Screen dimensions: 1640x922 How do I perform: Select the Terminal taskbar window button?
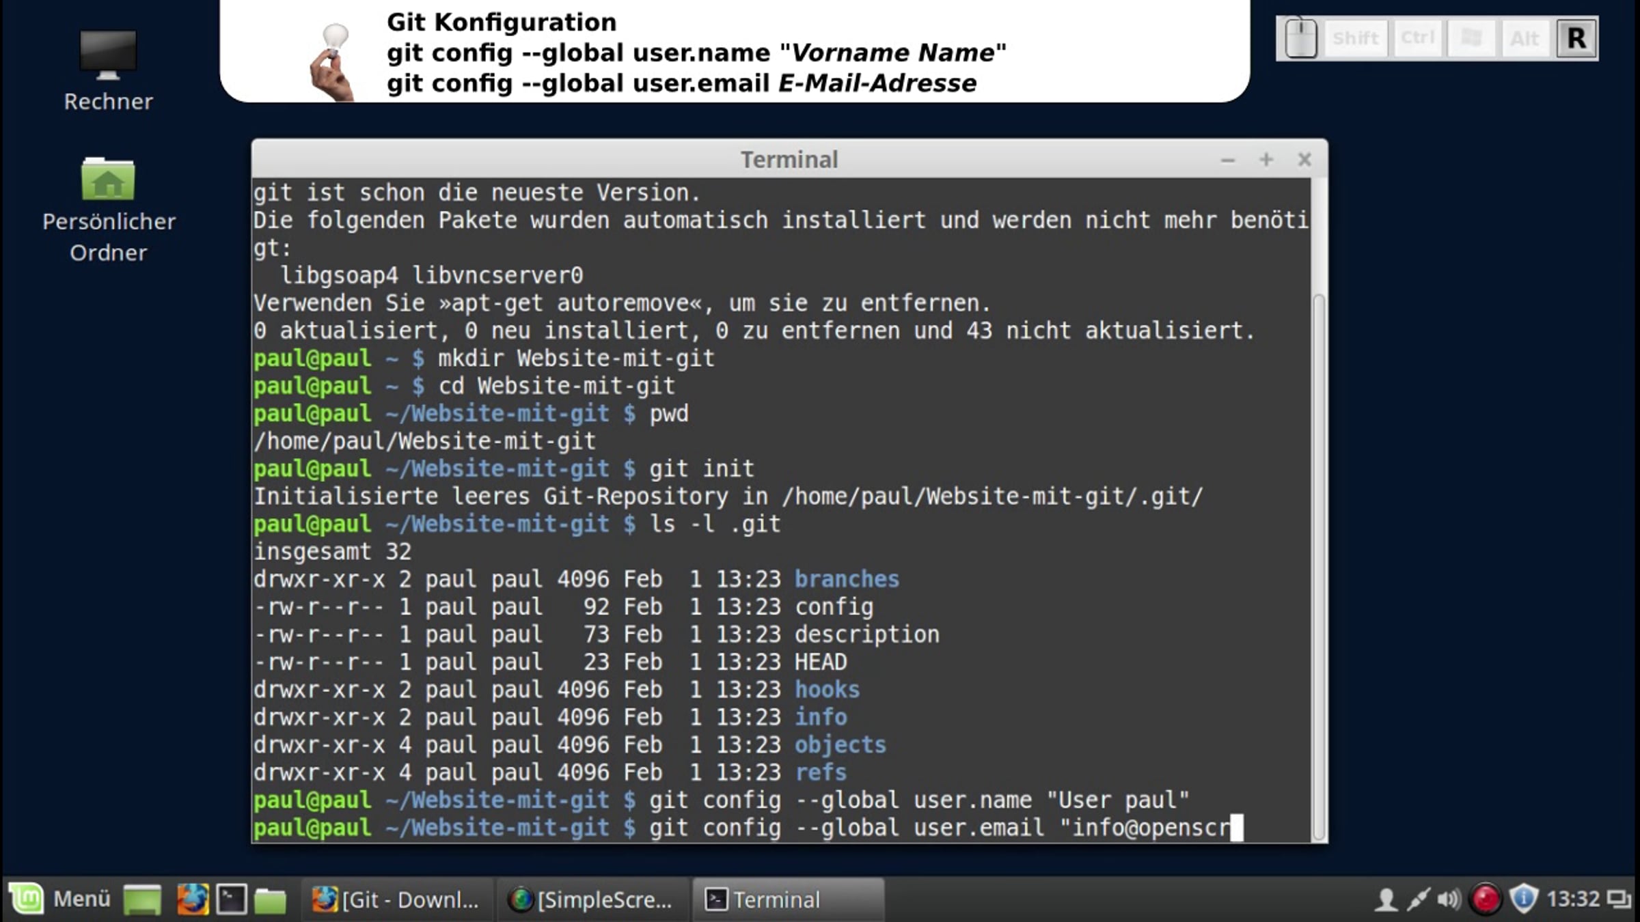788,899
